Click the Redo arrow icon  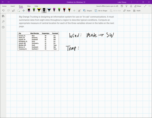pos(8,10)
